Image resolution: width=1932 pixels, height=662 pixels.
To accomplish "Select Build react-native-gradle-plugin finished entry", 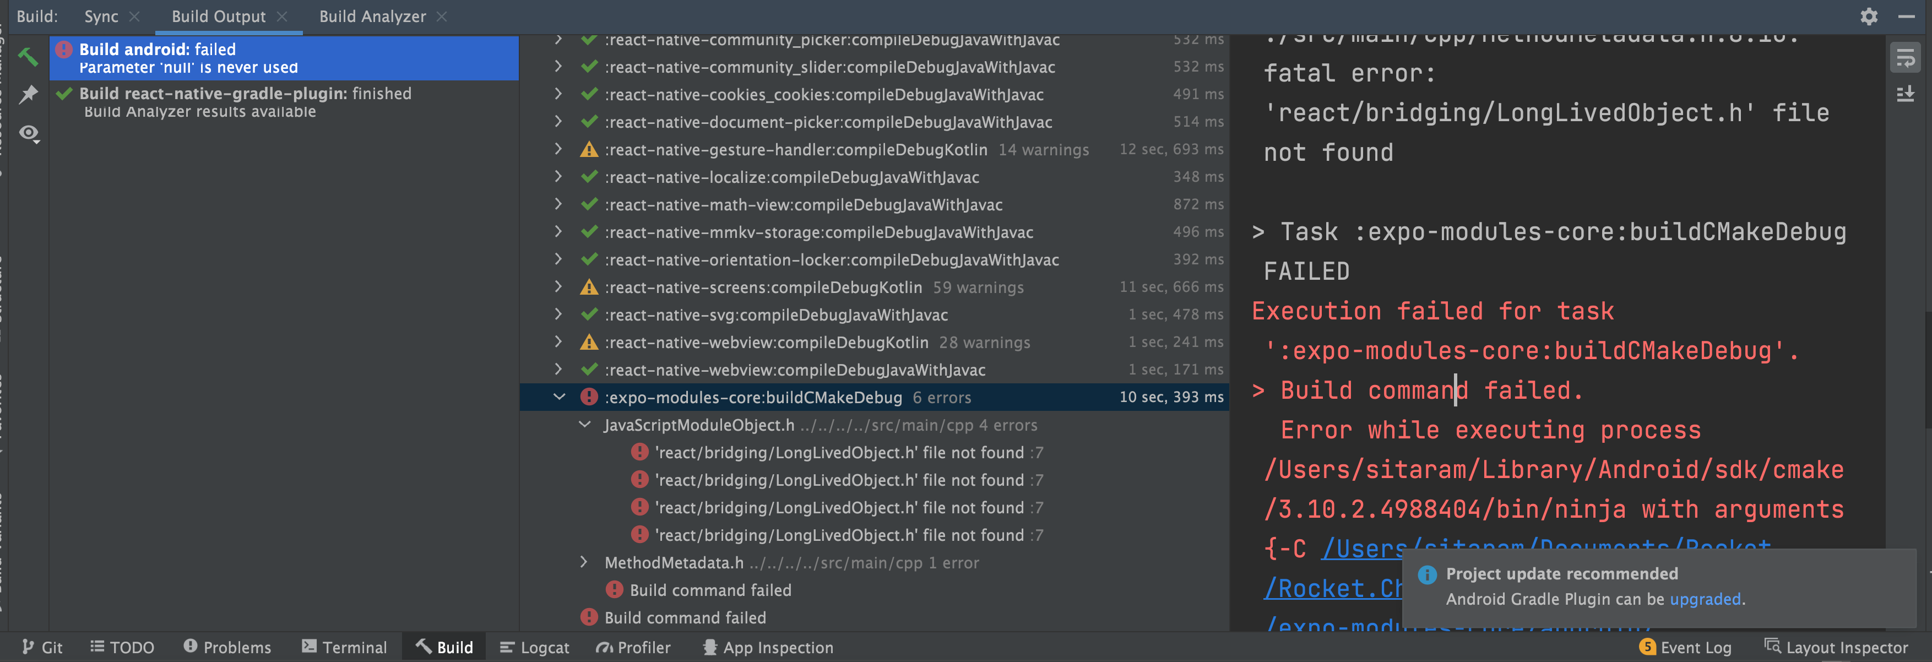I will point(284,102).
